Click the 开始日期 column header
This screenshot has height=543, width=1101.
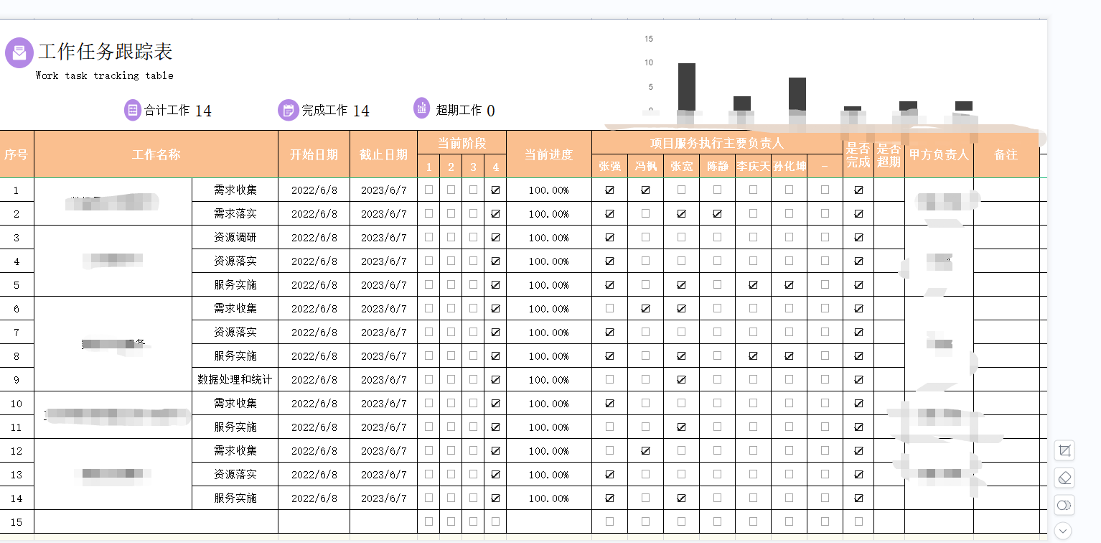pyautogui.click(x=314, y=154)
